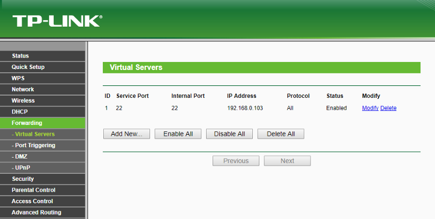This screenshot has width=435, height=219.
Task: Select IP address 192.168.0.103 cell
Action: (x=245, y=108)
